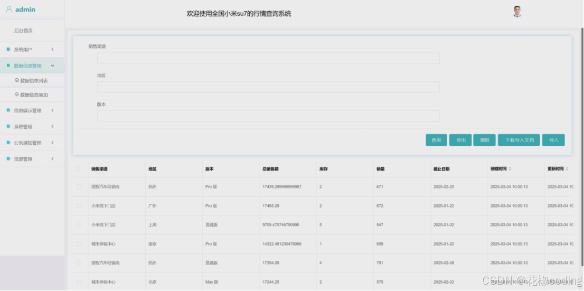The width and height of the screenshot is (584, 291).
Task: Click the 销售渠道 column header
Action: pyautogui.click(x=99, y=169)
